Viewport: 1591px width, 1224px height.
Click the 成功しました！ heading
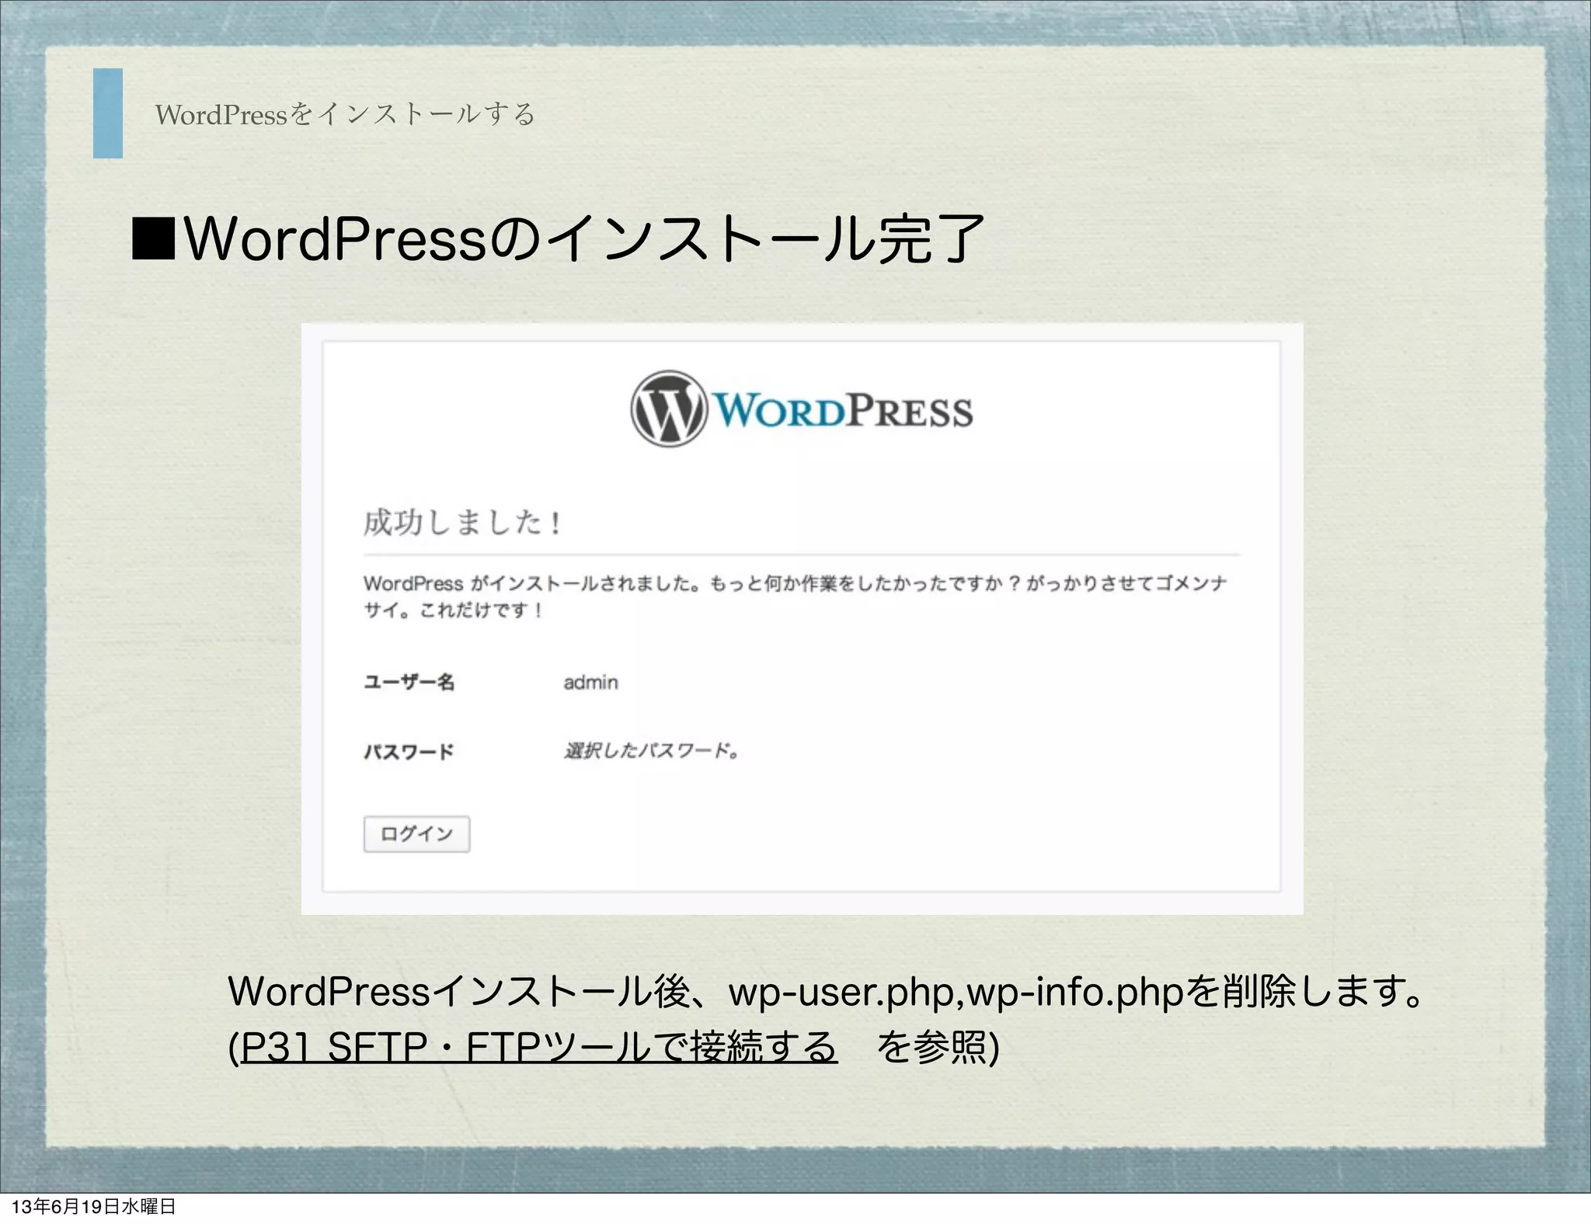pos(463,522)
